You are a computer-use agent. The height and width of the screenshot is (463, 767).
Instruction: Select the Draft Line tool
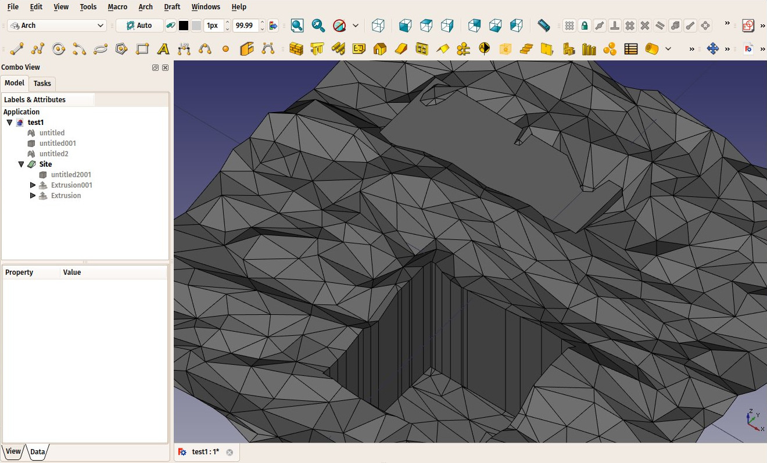tap(17, 49)
